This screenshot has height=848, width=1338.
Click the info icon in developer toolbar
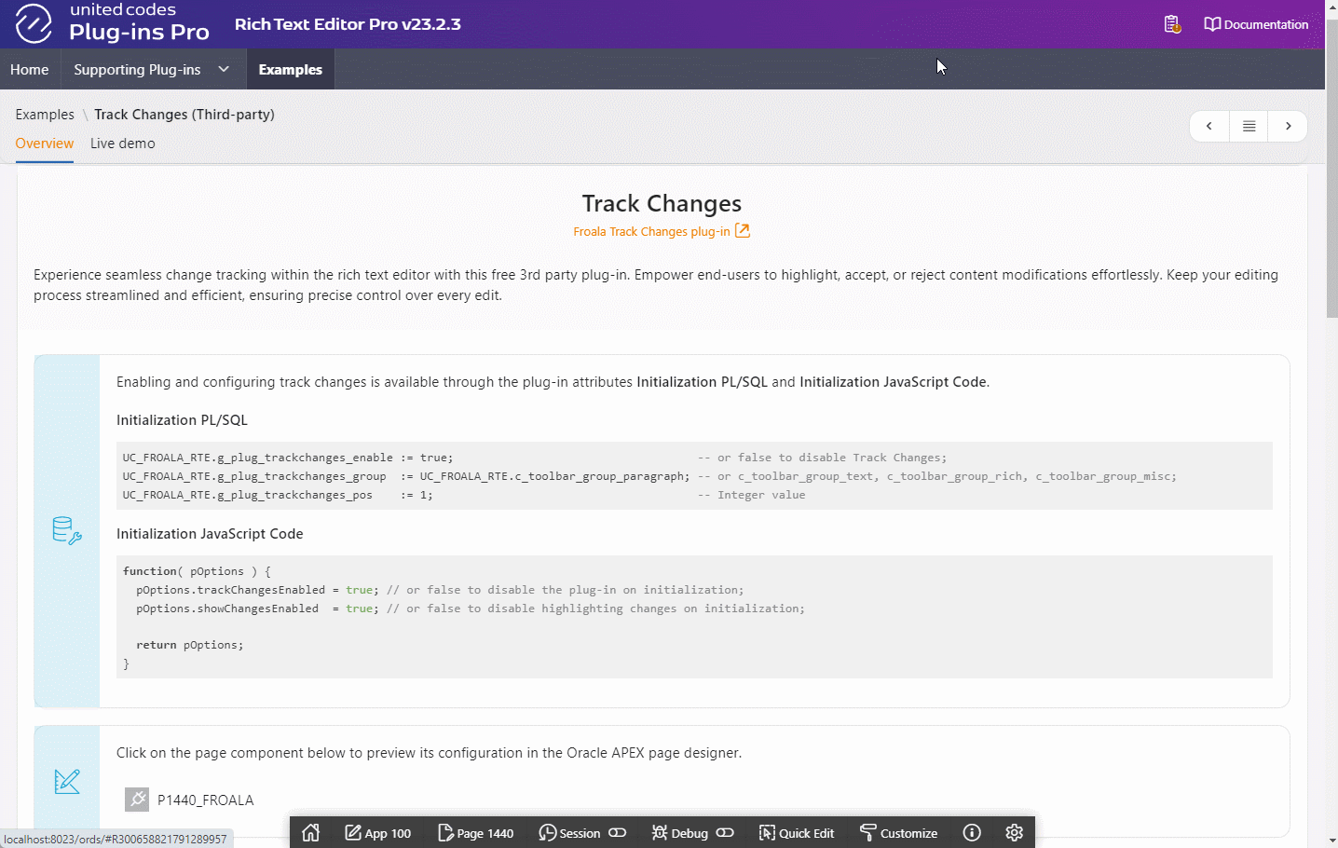pyautogui.click(x=972, y=833)
